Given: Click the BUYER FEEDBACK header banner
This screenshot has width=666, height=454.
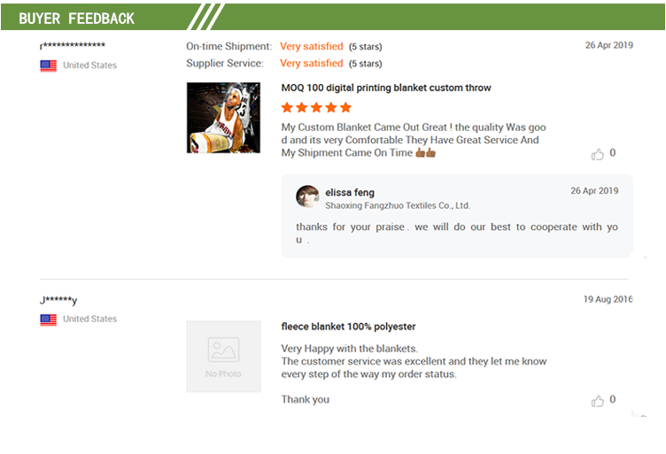Looking at the screenshot, I should pos(333,18).
